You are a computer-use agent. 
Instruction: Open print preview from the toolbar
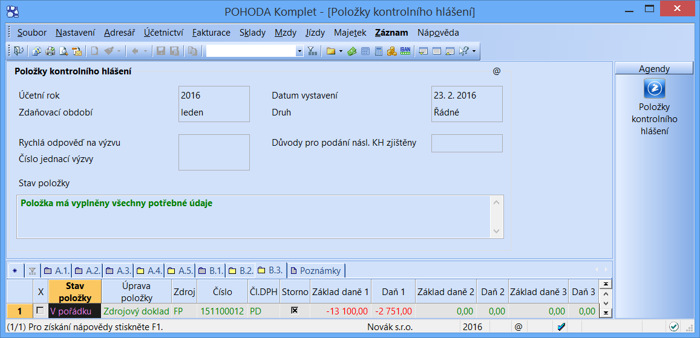64,51
